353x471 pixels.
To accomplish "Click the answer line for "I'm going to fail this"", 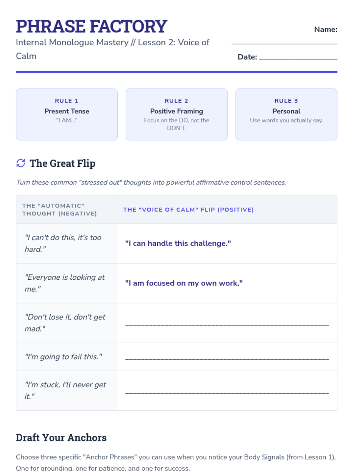I will click(227, 358).
